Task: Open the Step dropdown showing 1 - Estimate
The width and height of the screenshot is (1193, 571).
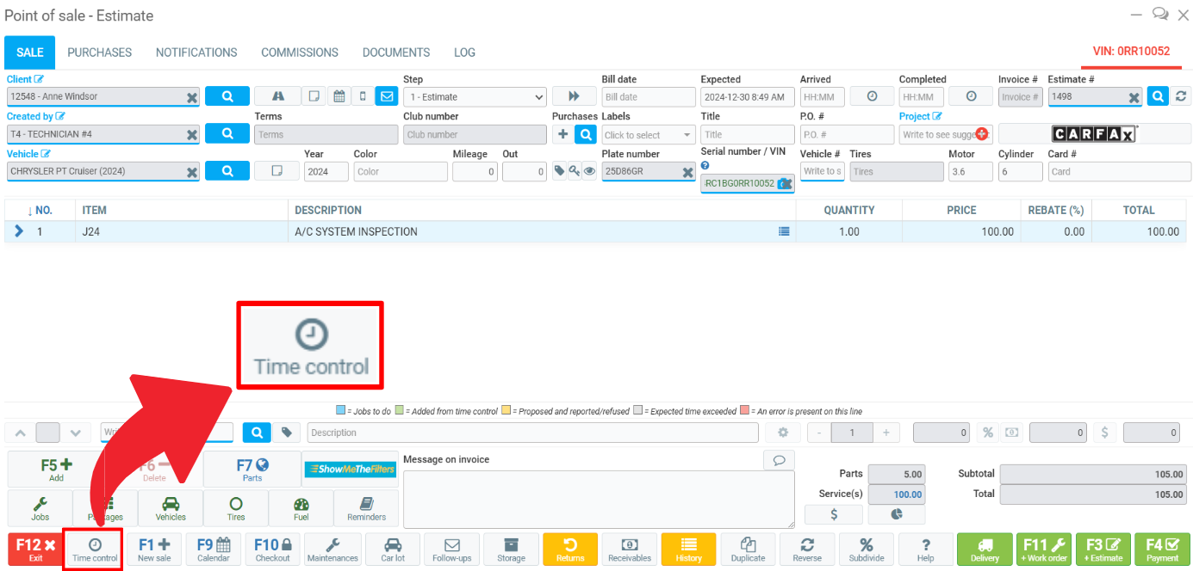Action: point(475,97)
